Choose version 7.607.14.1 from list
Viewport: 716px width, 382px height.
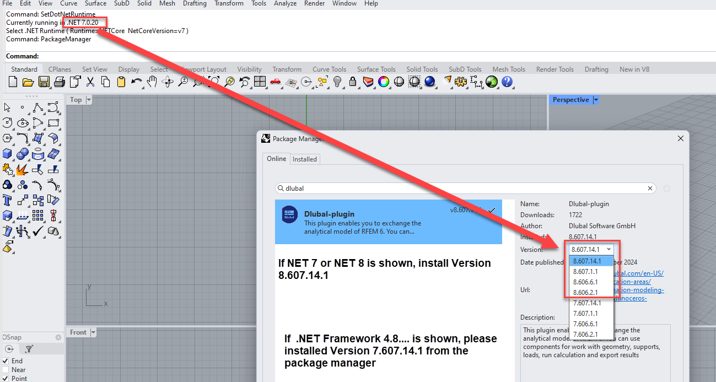[x=591, y=303]
